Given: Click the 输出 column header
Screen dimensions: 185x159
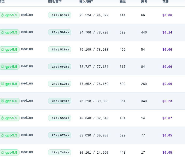Looking at the screenshot, I should [x=123, y=2].
